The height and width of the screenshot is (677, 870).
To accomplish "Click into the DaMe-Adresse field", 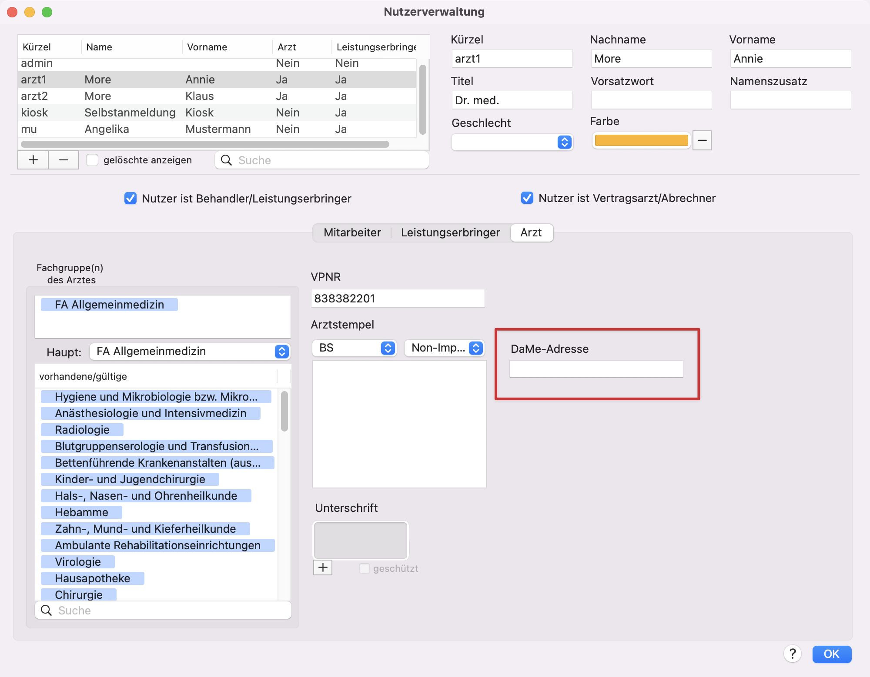I will [x=596, y=369].
